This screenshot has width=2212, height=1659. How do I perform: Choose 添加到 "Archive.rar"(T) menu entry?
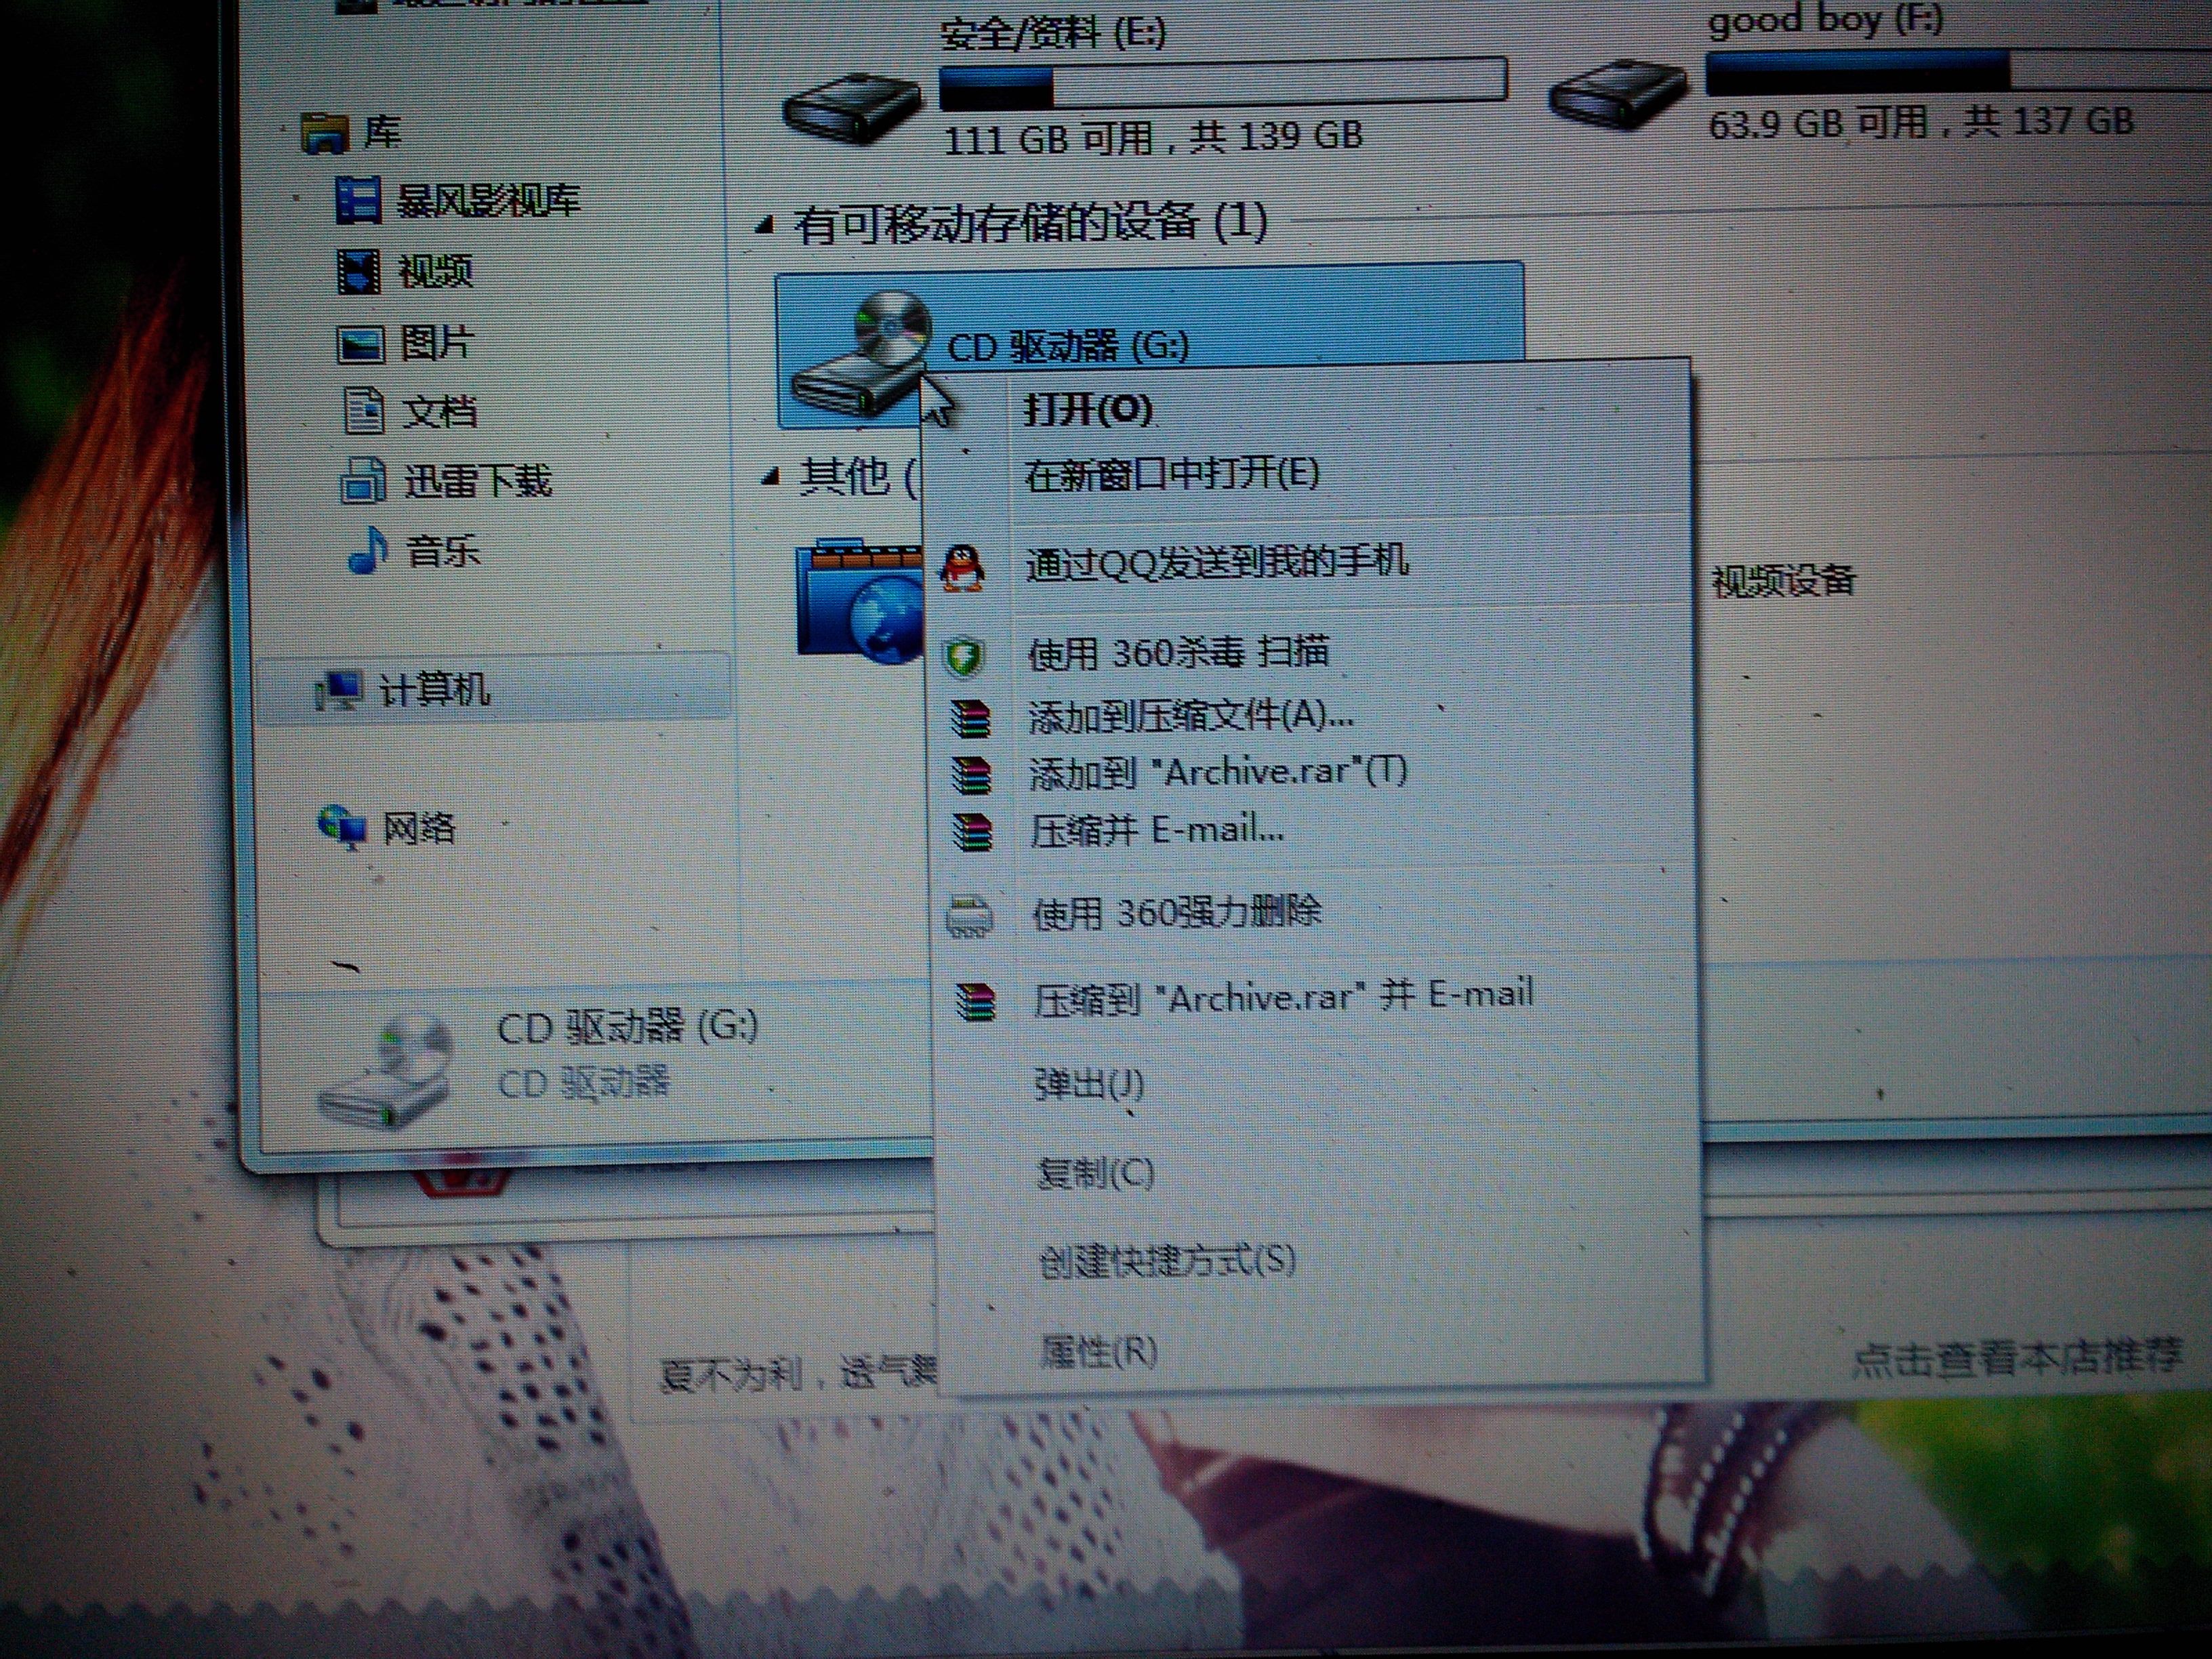point(1217,773)
